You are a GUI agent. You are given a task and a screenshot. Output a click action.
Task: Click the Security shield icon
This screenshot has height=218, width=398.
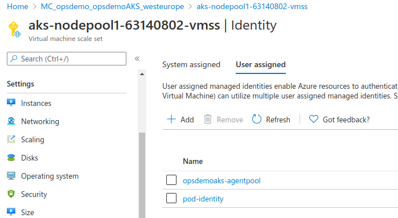[x=11, y=194]
